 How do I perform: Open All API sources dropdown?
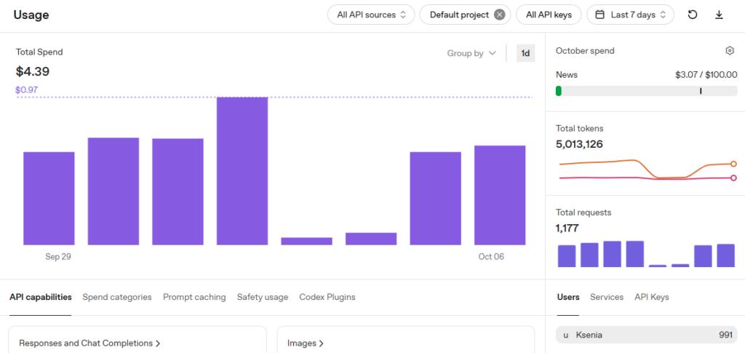(x=371, y=15)
